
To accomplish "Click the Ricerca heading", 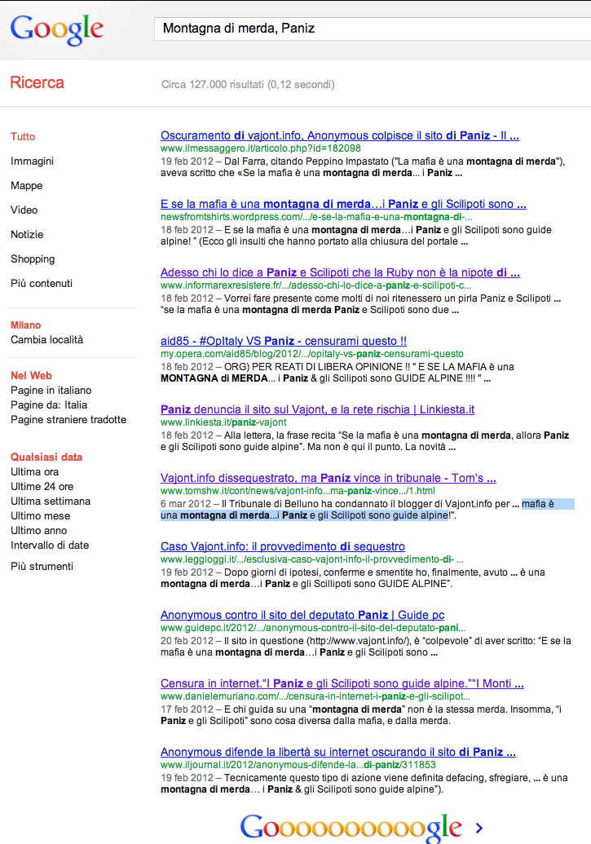I will pos(37,82).
